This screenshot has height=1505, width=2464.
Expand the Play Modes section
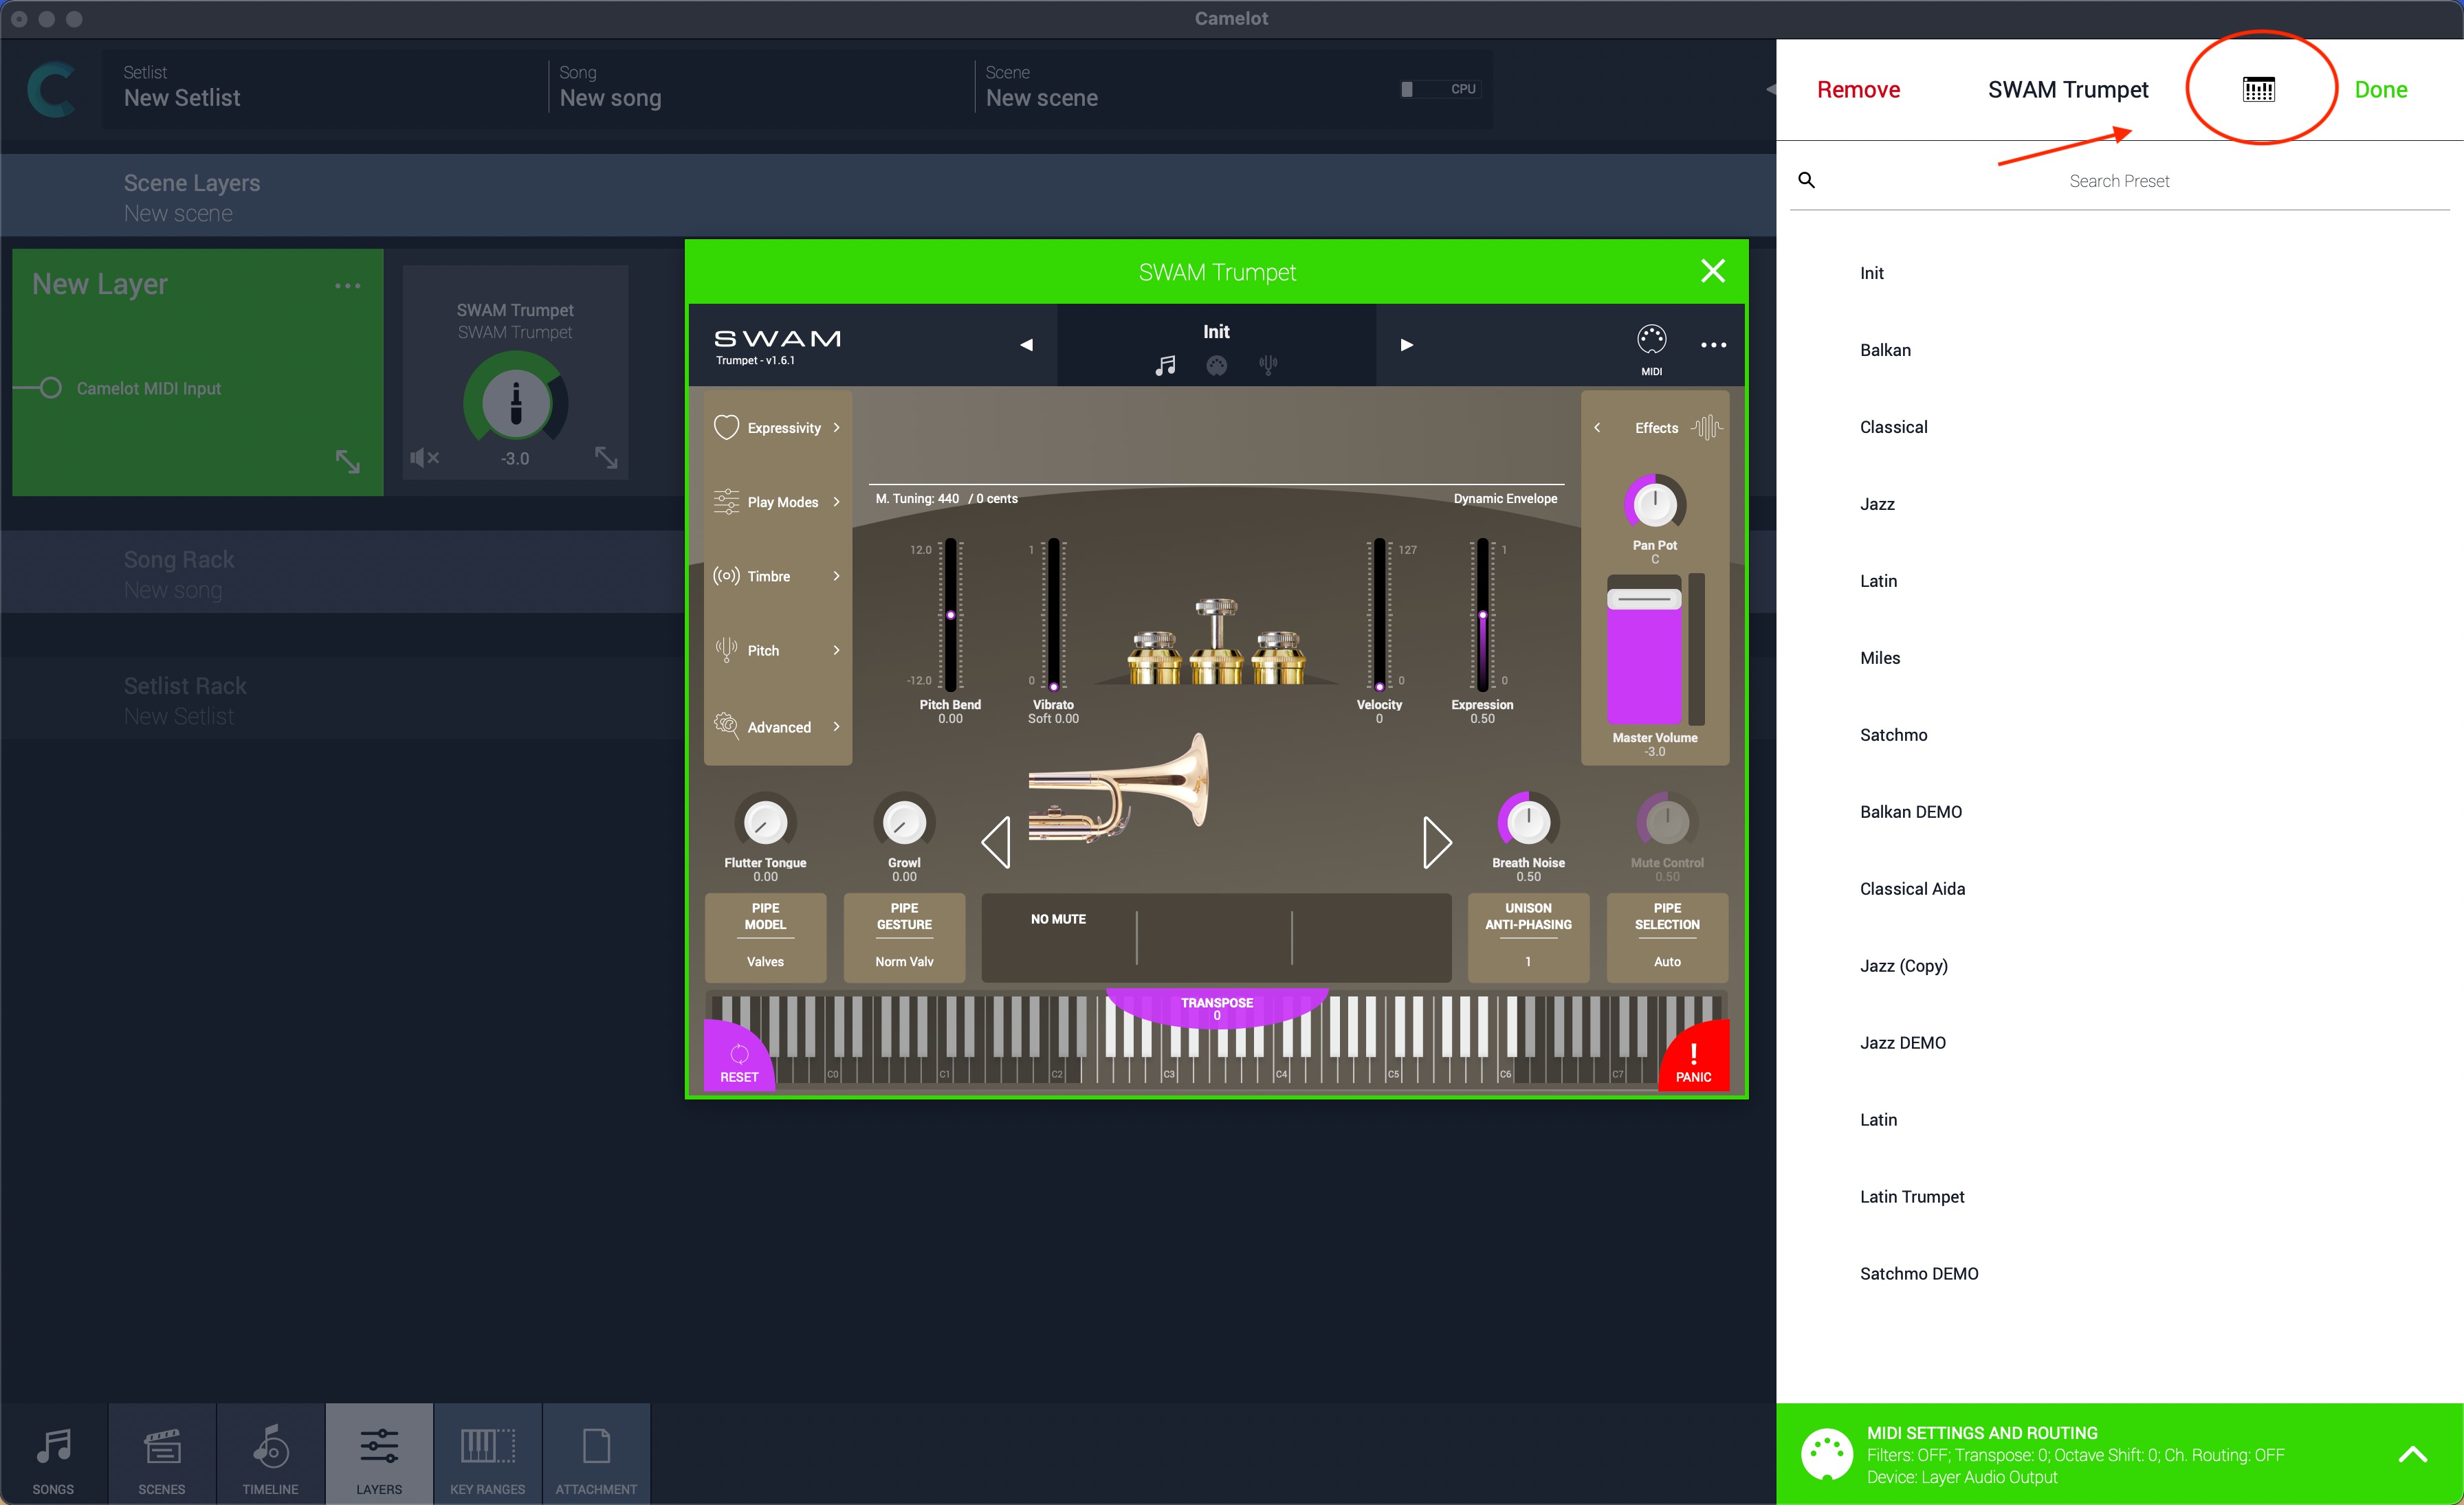[x=777, y=502]
